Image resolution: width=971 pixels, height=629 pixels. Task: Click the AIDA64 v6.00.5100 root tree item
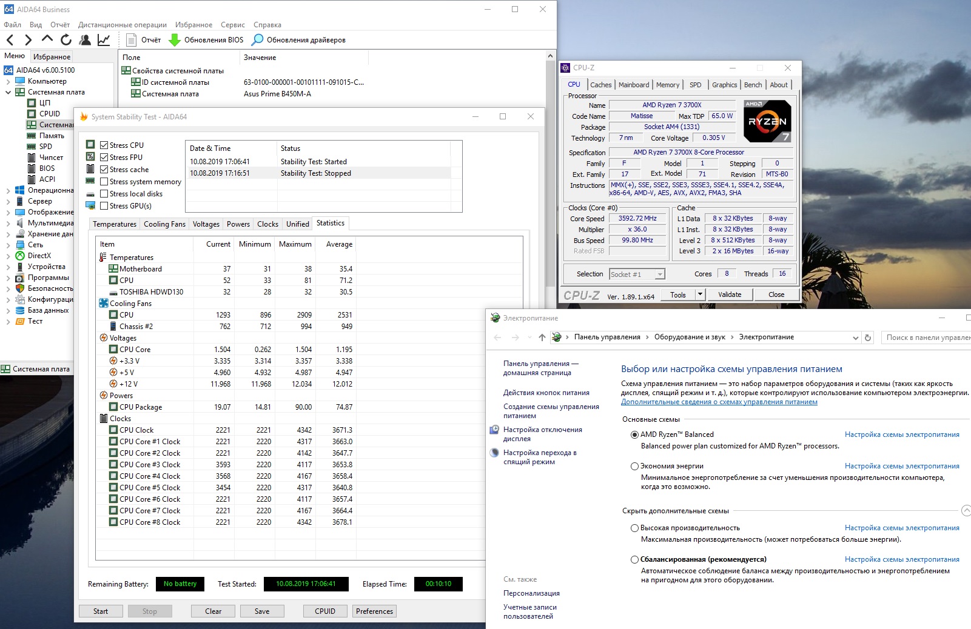(x=45, y=70)
